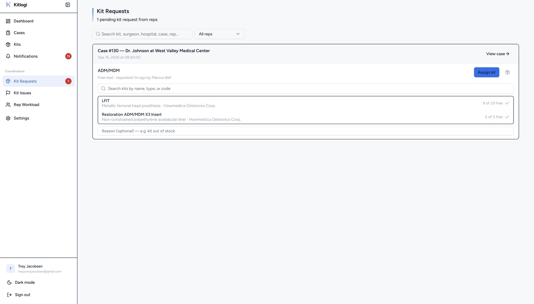Click the Rep Workload people icon
The image size is (534, 304).
coord(8,105)
